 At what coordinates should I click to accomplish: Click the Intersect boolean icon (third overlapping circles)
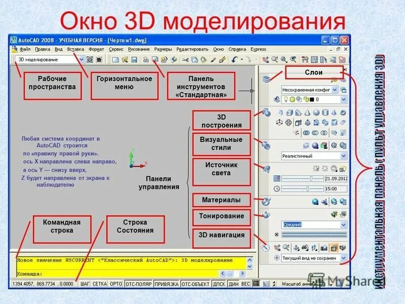pos(324,133)
